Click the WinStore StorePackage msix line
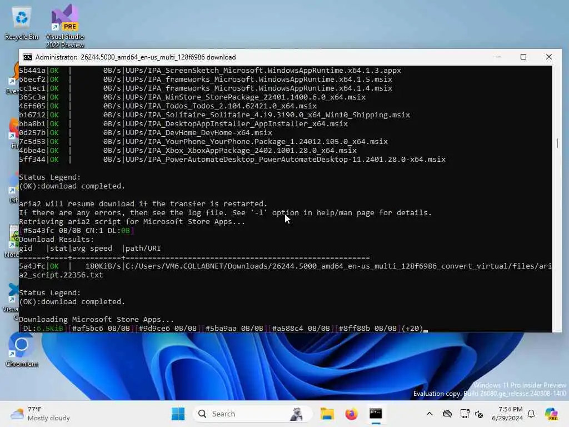 pyautogui.click(x=192, y=97)
